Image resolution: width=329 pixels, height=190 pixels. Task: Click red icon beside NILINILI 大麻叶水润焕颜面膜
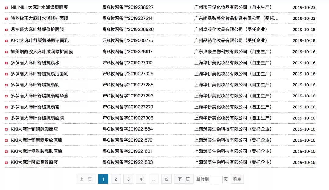[x=6, y=8]
